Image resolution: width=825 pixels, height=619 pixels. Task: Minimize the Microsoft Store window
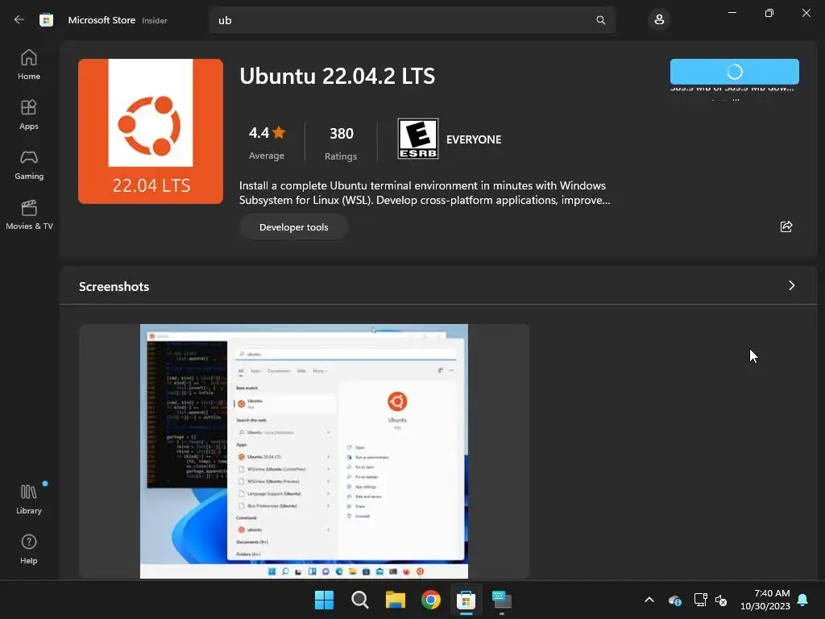732,13
